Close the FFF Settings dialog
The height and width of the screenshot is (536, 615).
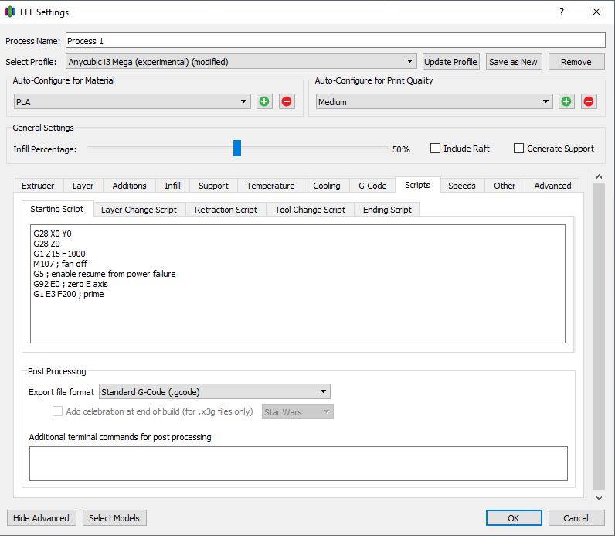click(596, 12)
